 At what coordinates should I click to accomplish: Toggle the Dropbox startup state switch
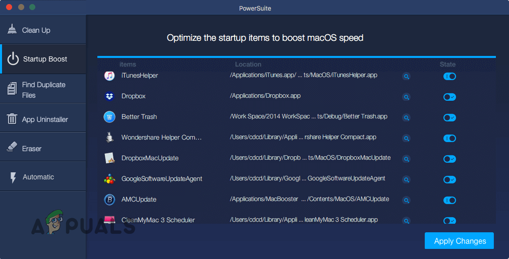click(x=449, y=97)
